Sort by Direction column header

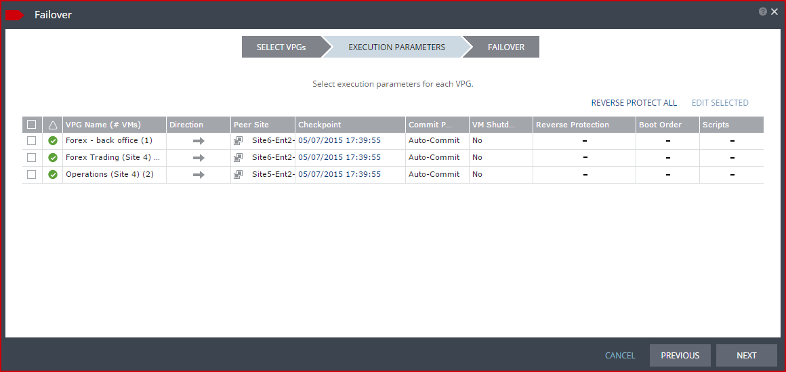[x=199, y=125]
